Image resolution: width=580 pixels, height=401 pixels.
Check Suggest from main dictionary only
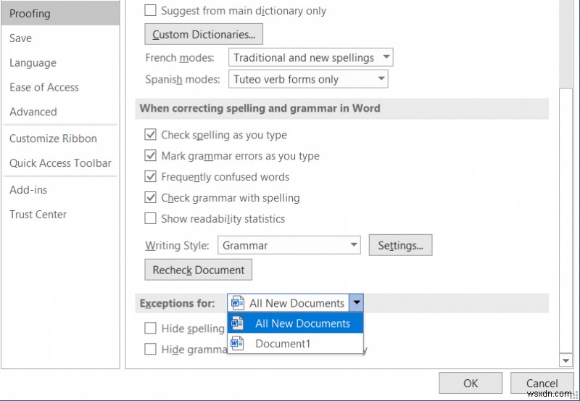(151, 11)
